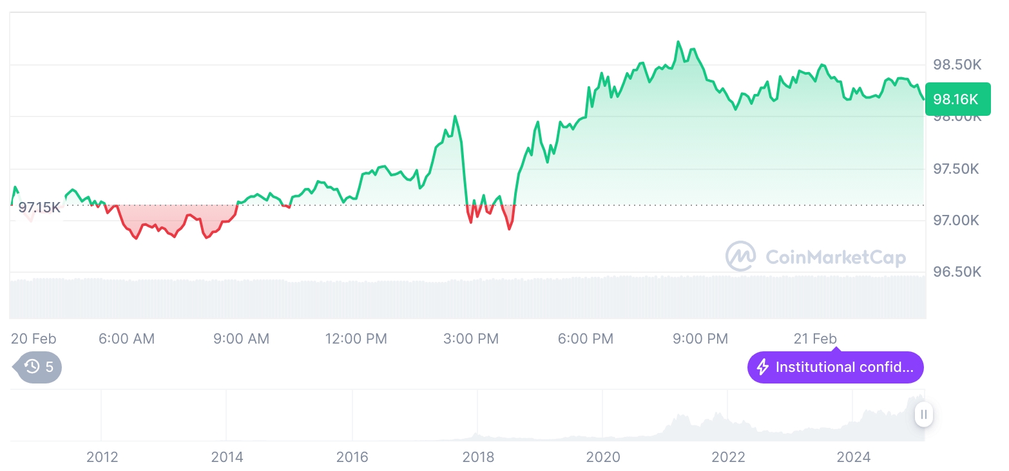Click the green 98.16K current price label
The width and height of the screenshot is (1009, 471).
(x=957, y=99)
